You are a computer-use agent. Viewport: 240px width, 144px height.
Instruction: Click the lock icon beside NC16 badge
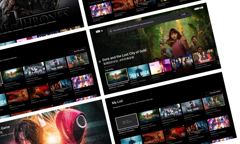click(102, 31)
